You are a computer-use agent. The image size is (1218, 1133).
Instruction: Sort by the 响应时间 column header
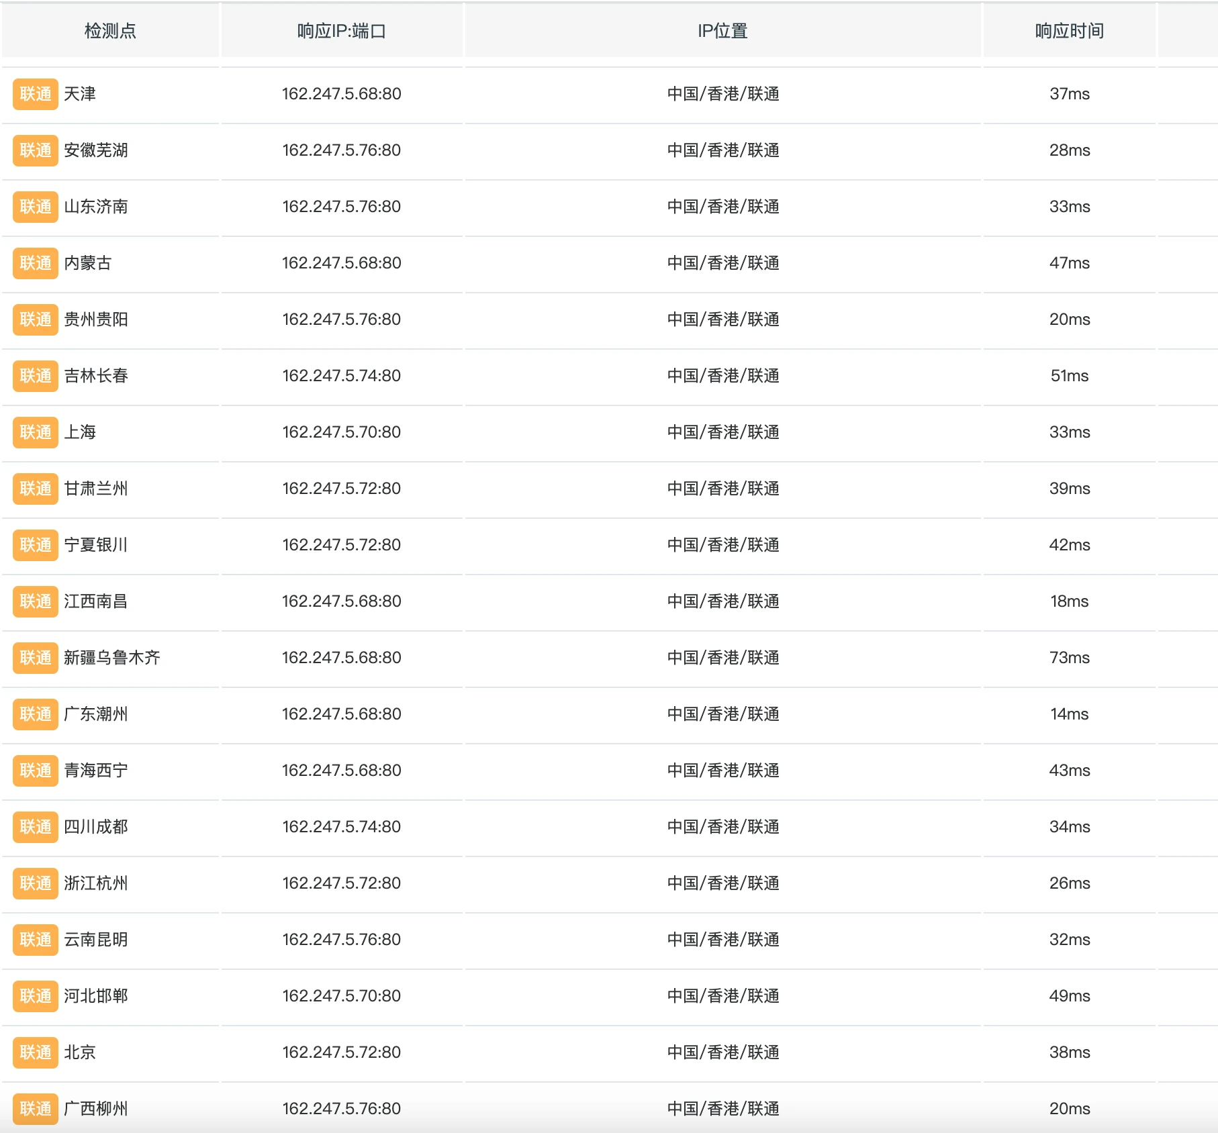1069,31
